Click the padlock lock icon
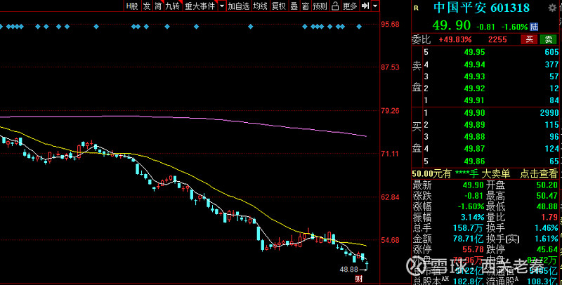 click(x=335, y=6)
